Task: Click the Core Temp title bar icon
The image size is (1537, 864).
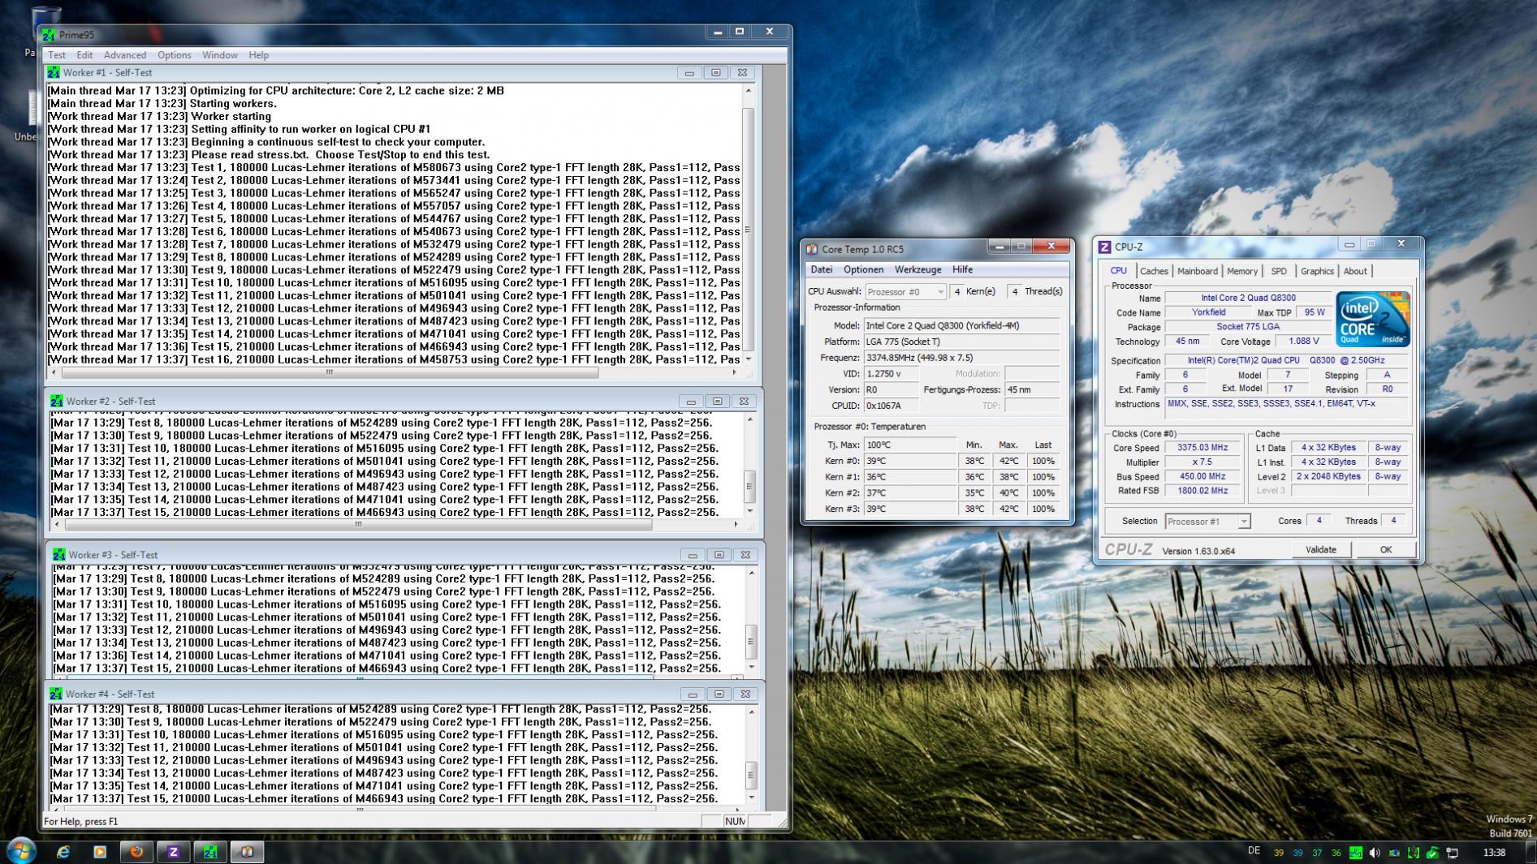Action: click(811, 249)
